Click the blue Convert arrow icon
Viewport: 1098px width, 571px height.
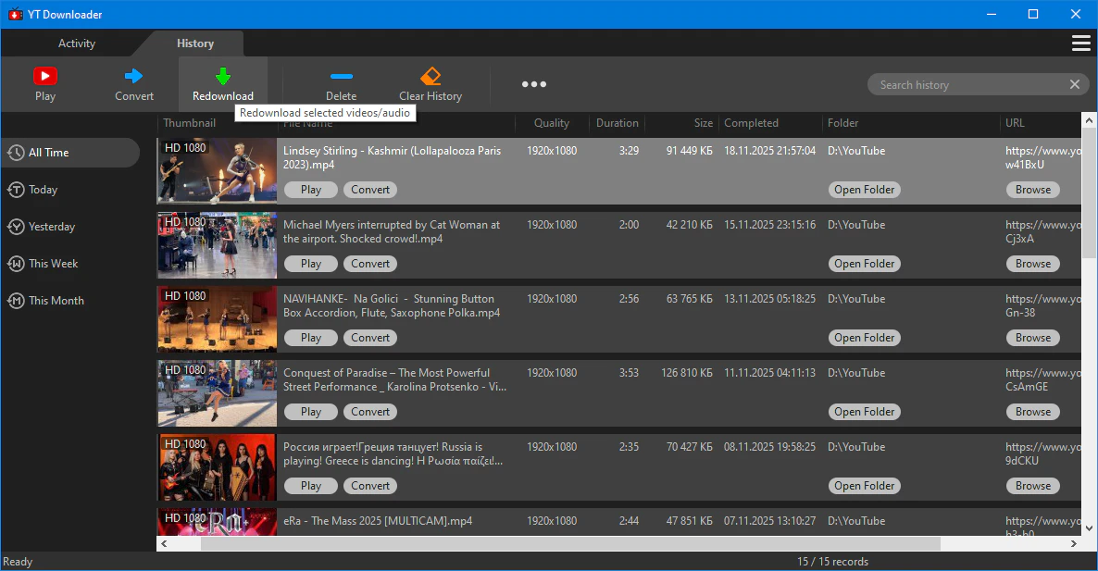coord(133,76)
